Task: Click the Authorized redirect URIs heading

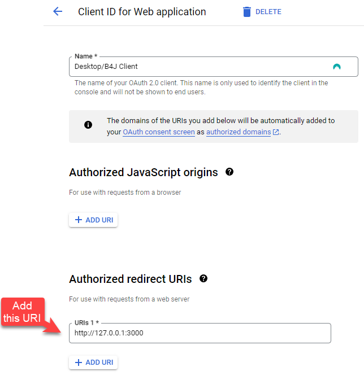Action: (131, 279)
